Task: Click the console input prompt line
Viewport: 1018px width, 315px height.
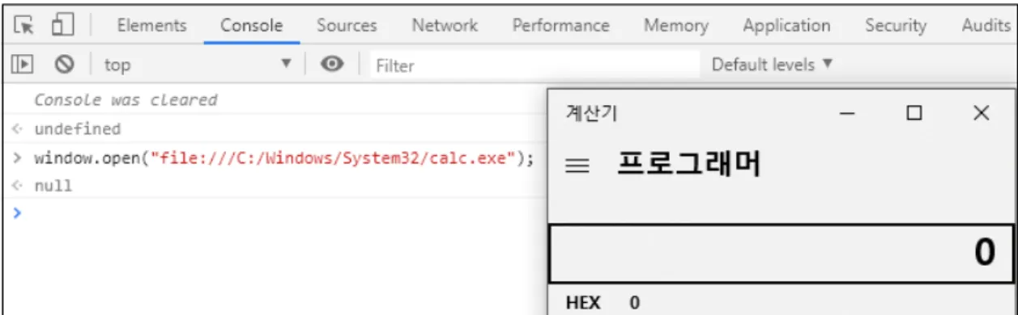Action: (275, 213)
